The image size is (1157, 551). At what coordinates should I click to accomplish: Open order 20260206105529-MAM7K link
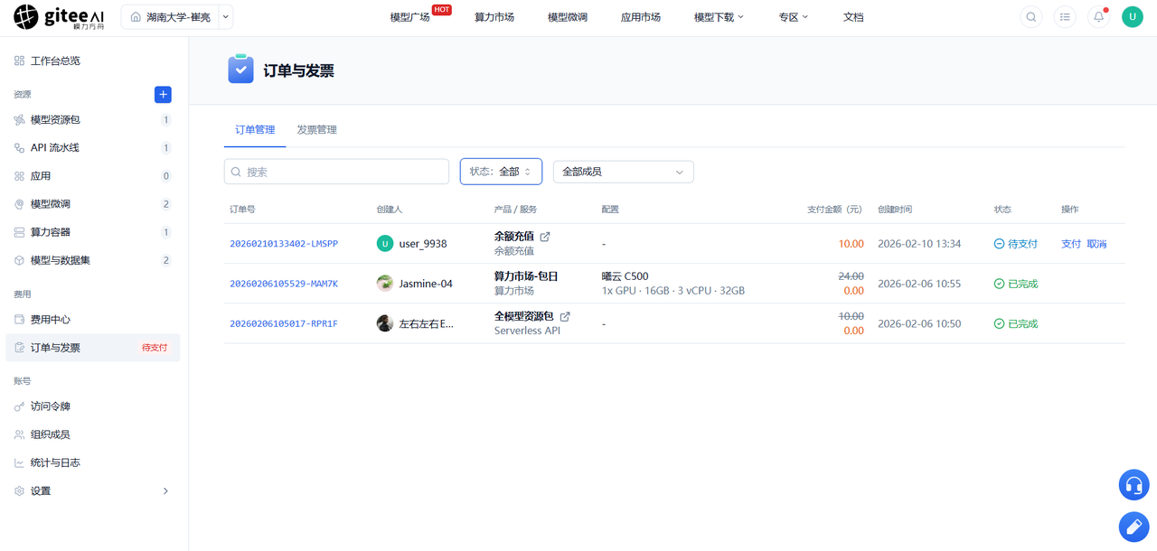(x=284, y=284)
